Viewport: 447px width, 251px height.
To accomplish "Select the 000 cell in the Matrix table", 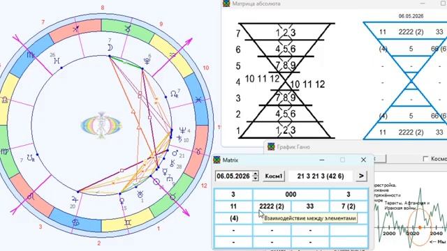I will (x=291, y=195).
